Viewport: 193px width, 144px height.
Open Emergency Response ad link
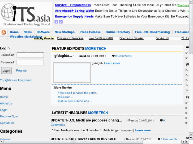[x=70, y=38]
